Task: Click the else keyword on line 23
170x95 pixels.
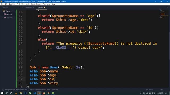Action: pyautogui.click(x=42, y=40)
